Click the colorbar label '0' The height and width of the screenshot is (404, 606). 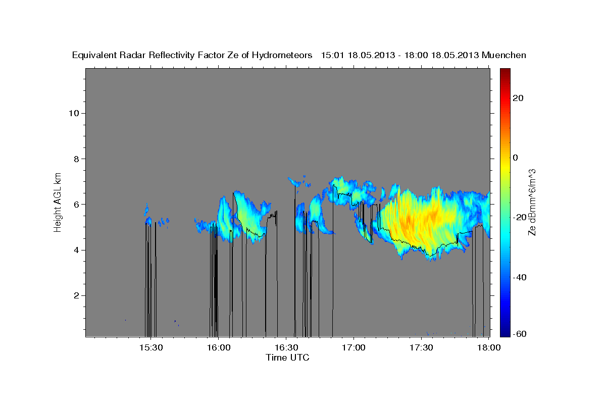(516, 158)
